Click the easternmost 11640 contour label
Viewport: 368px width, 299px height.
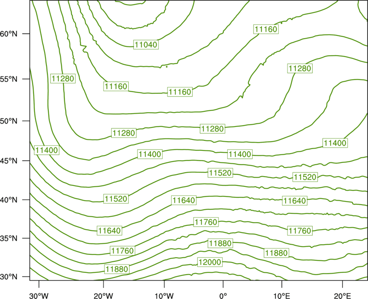tap(294, 201)
